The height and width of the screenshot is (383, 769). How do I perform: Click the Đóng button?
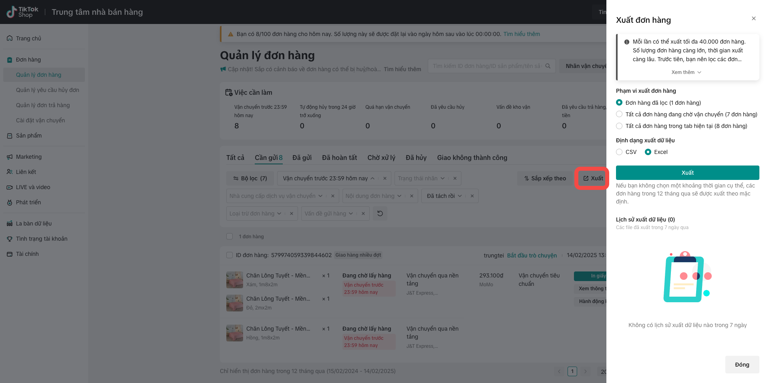point(742,365)
